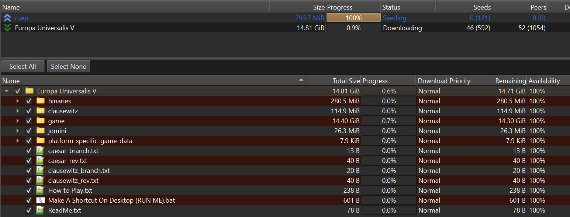Expand the platform_specific_game_data folder
The height and width of the screenshot is (217, 570).
pyautogui.click(x=17, y=140)
